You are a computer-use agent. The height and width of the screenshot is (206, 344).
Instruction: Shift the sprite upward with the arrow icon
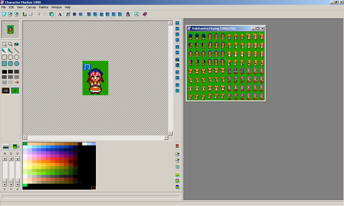pos(177,23)
